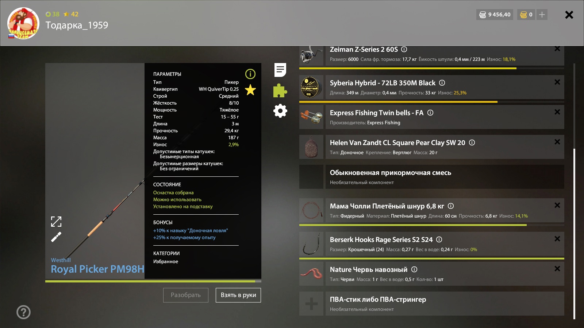Show info for Мама Чолли Плетёный шнур
Image resolution: width=584 pixels, height=328 pixels.
tap(451, 206)
